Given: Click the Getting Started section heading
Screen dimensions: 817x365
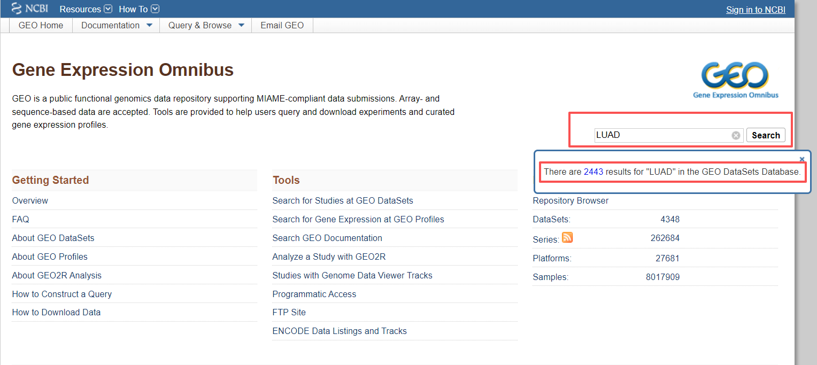Looking at the screenshot, I should click(50, 180).
